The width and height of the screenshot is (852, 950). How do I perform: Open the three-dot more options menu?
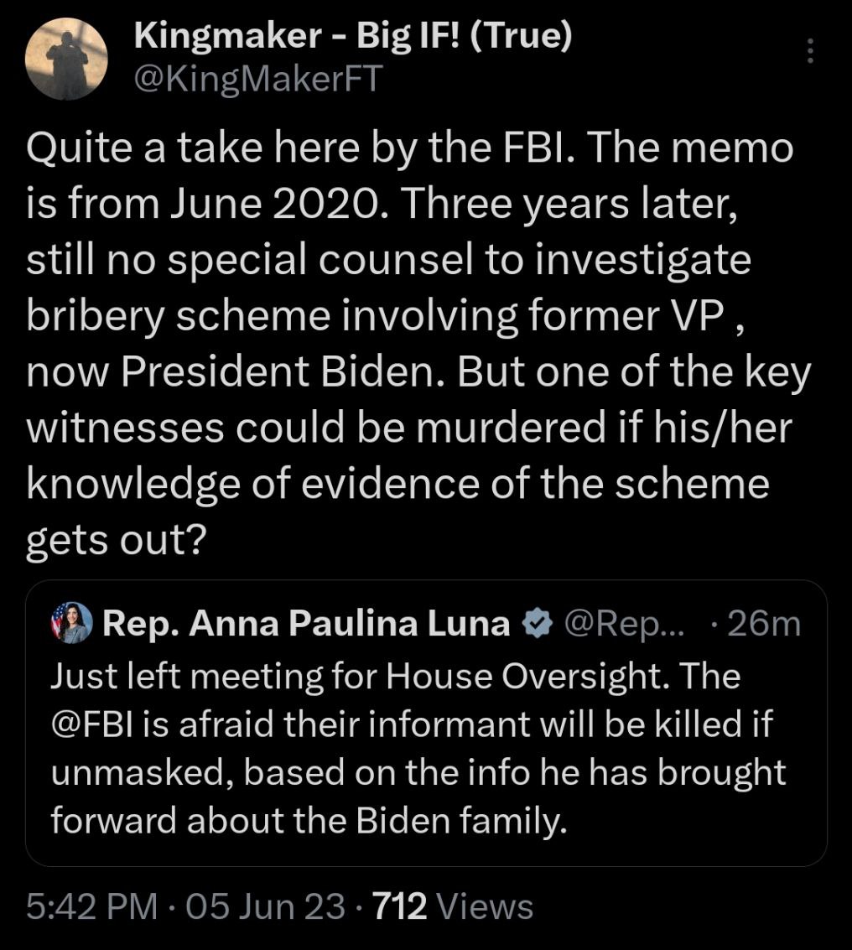pos(809,51)
